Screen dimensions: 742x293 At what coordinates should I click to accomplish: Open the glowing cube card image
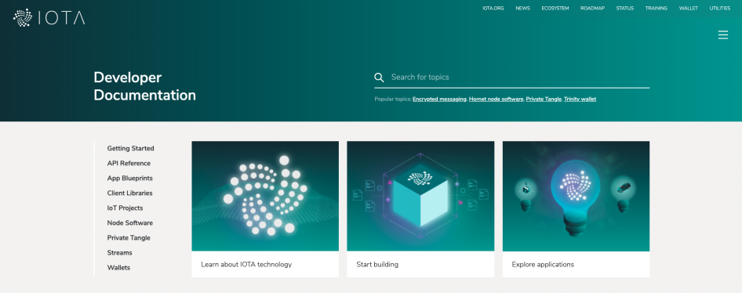point(420,196)
